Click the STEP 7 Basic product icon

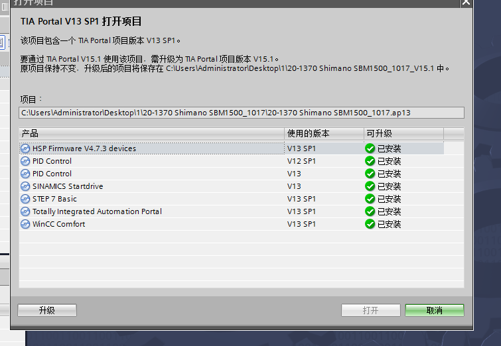25,199
